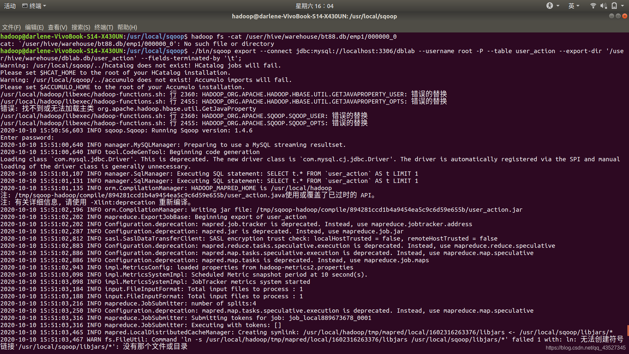Open the clock and calendar showing 星期六 16:04

click(314, 6)
